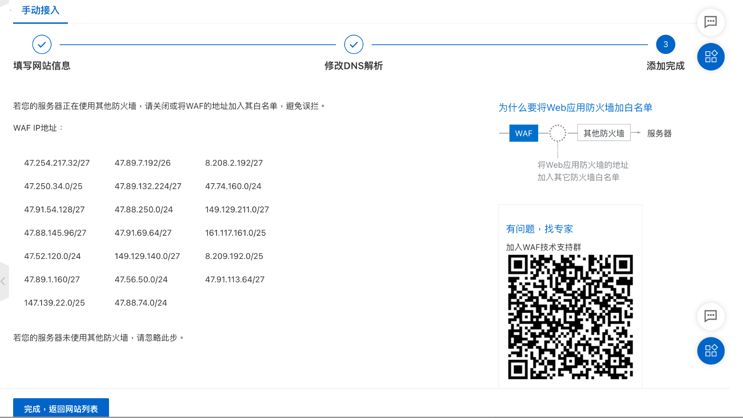Click the 完成，返回网站列表 button
This screenshot has height=418, width=743.
(x=61, y=408)
